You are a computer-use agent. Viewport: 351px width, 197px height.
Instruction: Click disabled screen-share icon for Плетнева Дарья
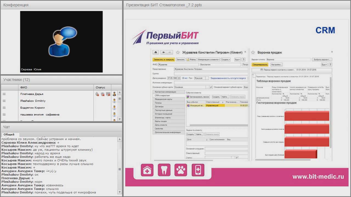108,94
